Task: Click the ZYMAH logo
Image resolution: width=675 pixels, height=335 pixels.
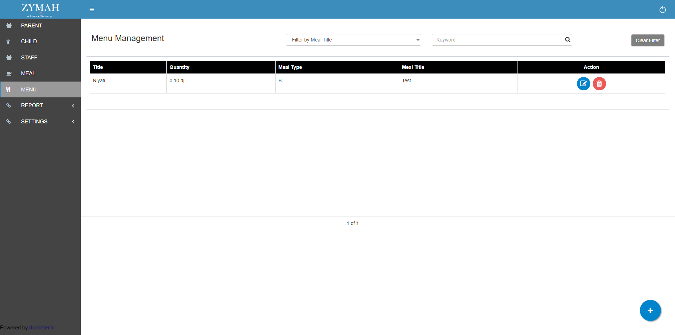Action: pyautogui.click(x=40, y=9)
